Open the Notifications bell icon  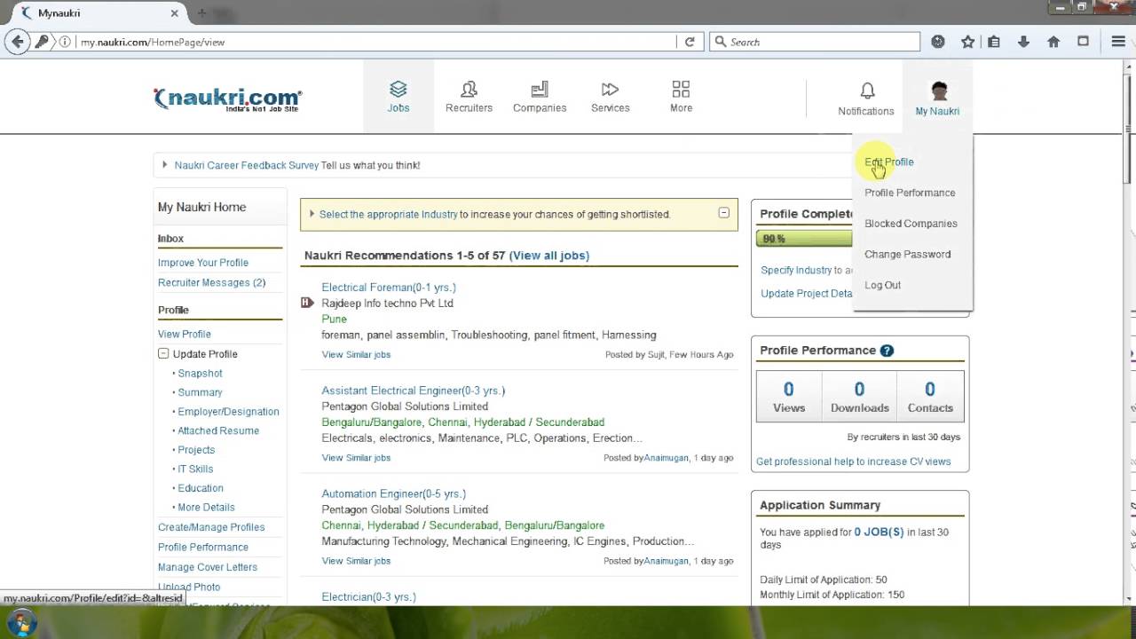[x=867, y=91]
